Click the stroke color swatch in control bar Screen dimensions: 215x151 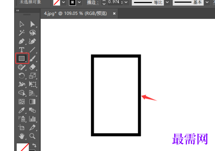[x=73, y=2]
